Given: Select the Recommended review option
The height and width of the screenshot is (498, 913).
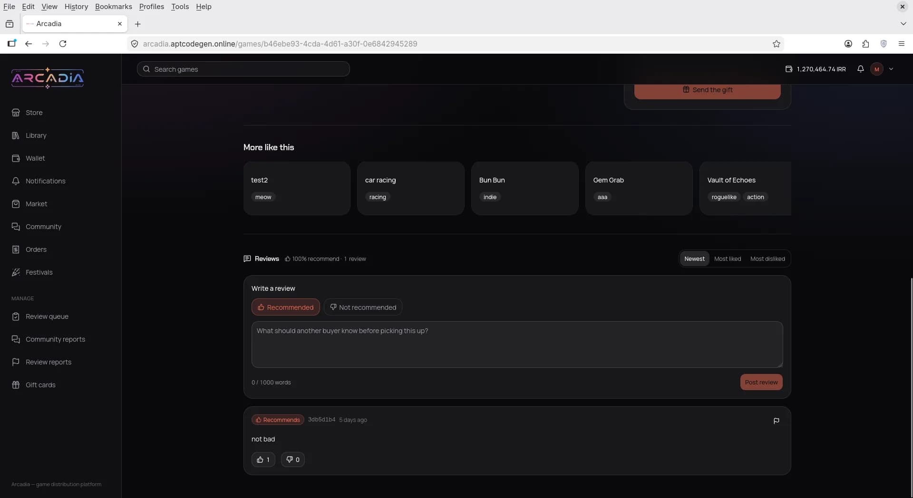Looking at the screenshot, I should 286,307.
